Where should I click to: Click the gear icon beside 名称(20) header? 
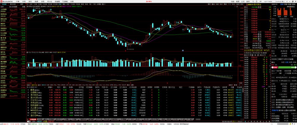click(x=28, y=87)
